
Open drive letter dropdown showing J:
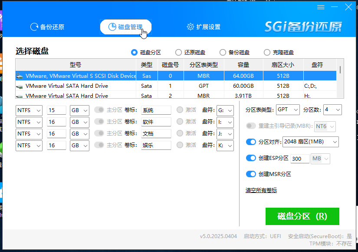225,133
